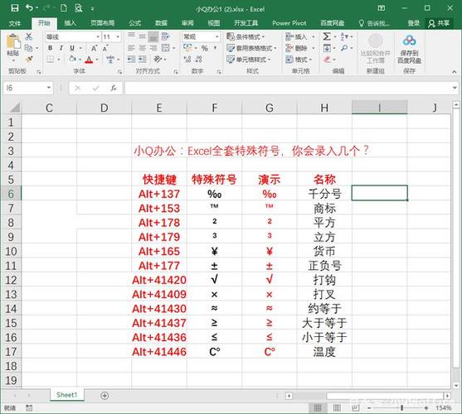The image size is (462, 414).
Task: Apply percent style format
Action: [x=205, y=48]
